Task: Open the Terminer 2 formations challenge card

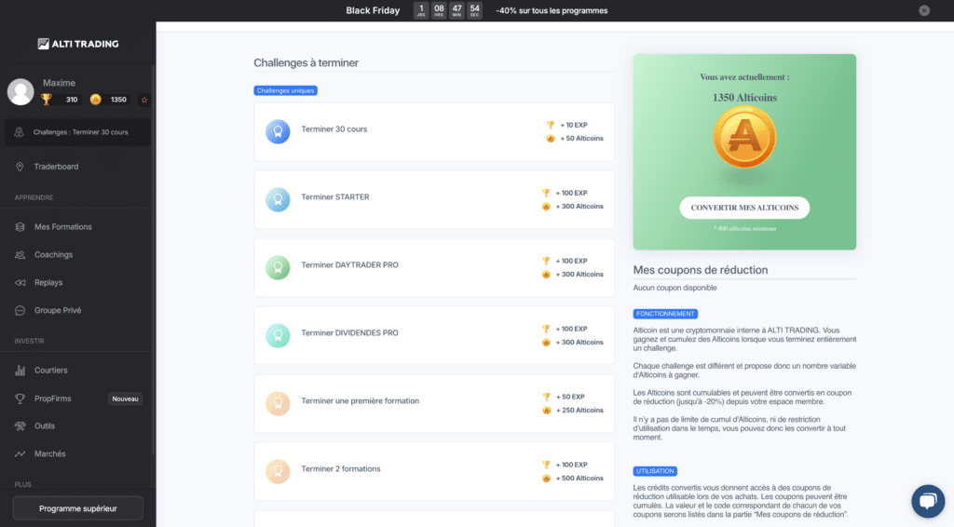Action: coord(434,472)
